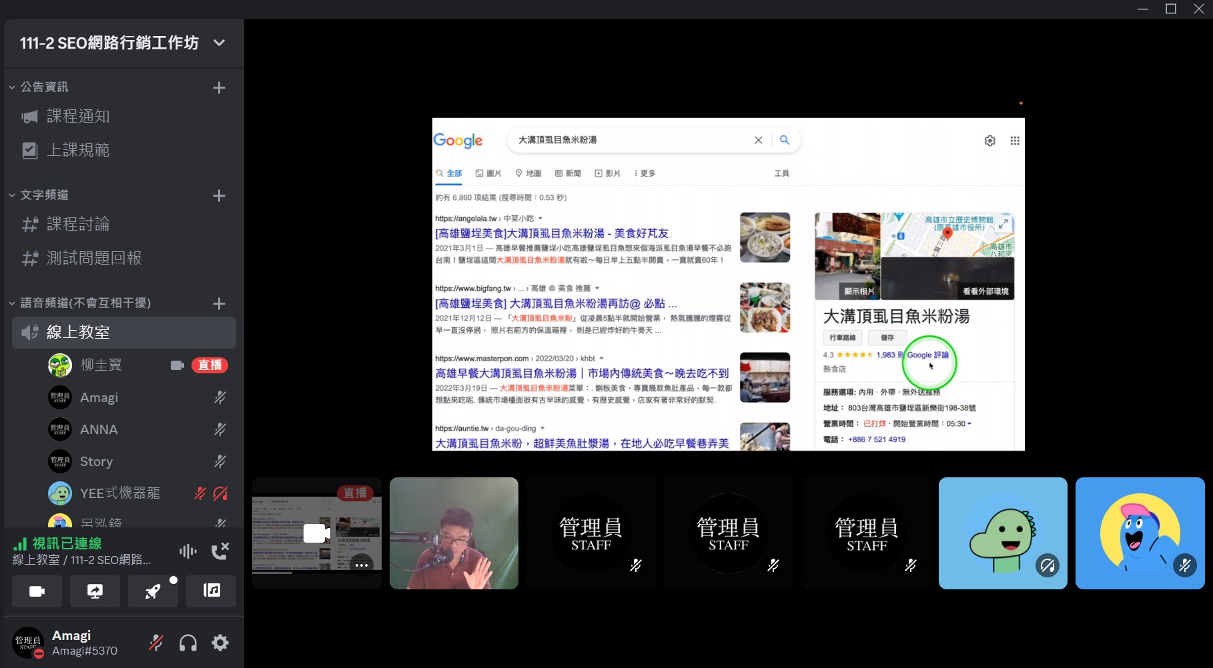Select user ANNA in the voice list

(99, 429)
